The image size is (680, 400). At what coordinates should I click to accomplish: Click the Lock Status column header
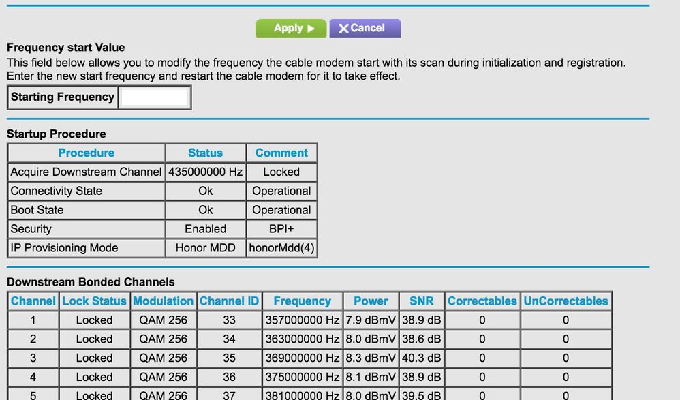(94, 301)
